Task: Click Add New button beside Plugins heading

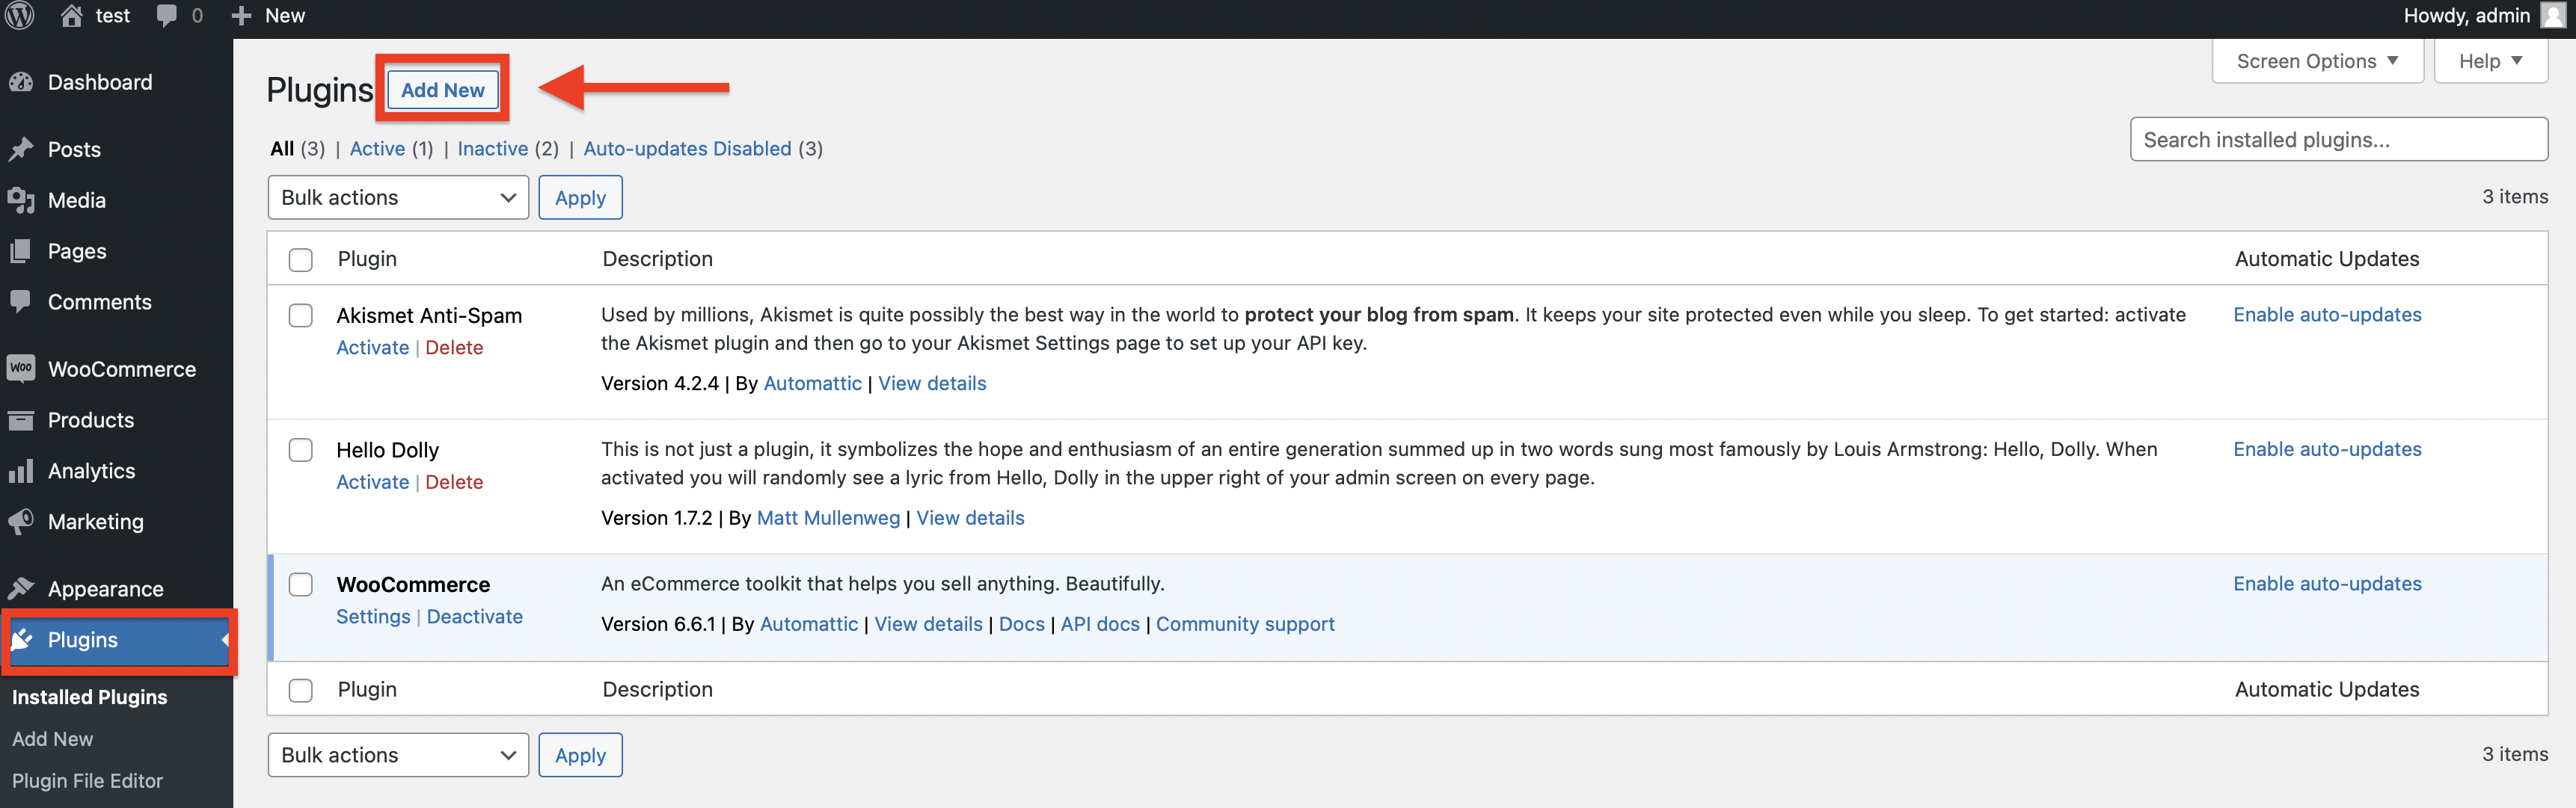Action: coord(443,90)
